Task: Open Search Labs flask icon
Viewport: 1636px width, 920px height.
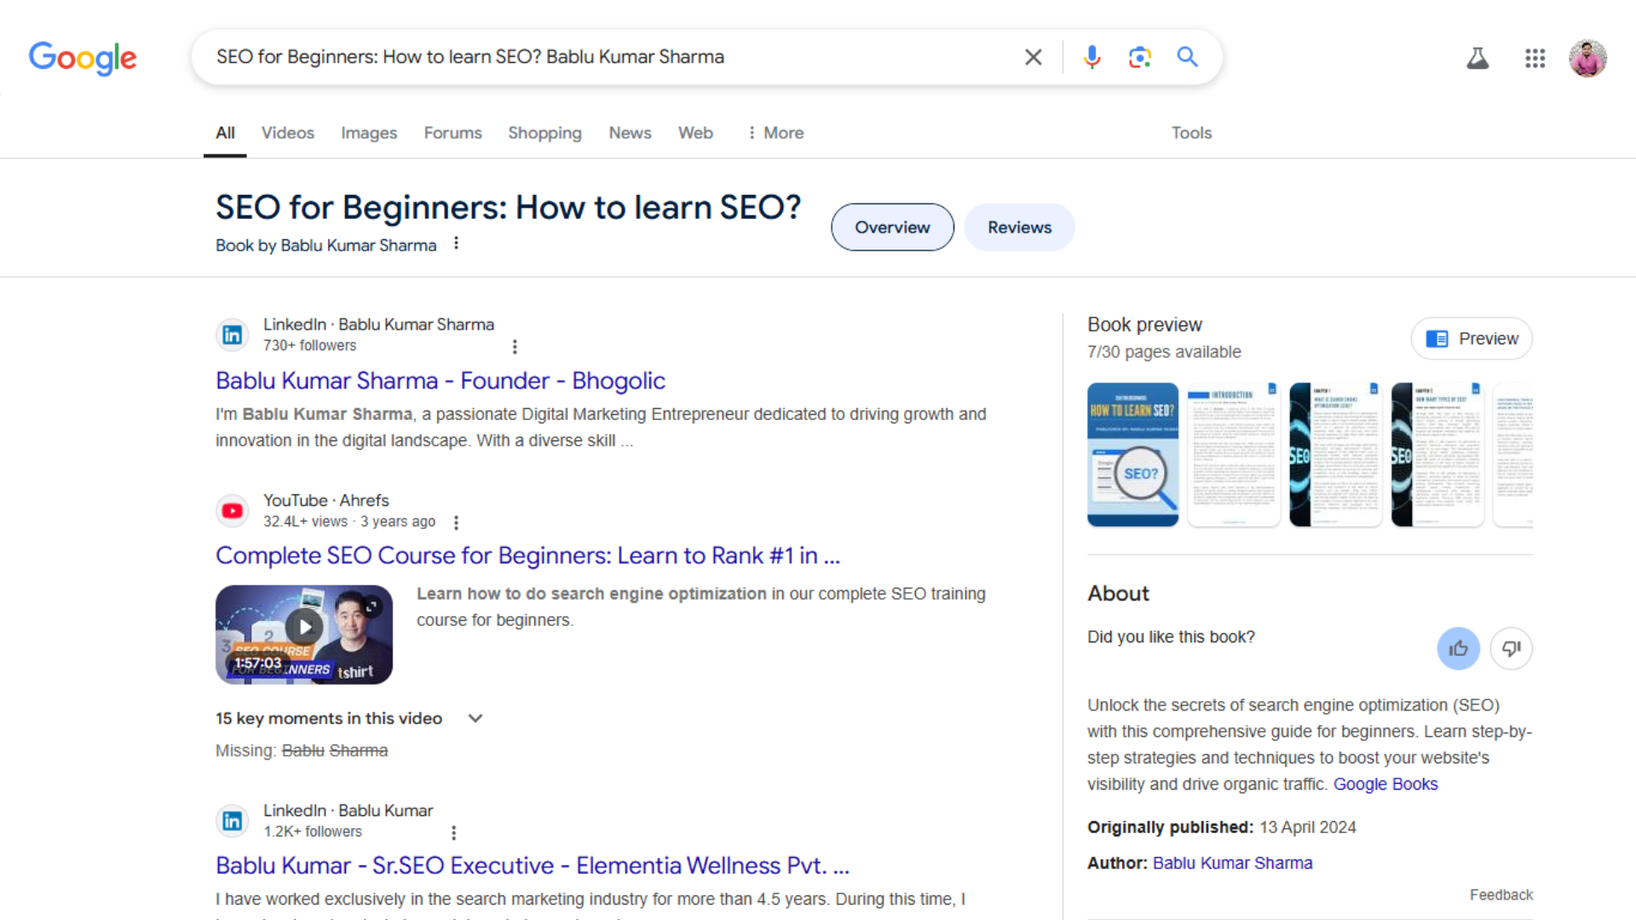Action: (1477, 58)
